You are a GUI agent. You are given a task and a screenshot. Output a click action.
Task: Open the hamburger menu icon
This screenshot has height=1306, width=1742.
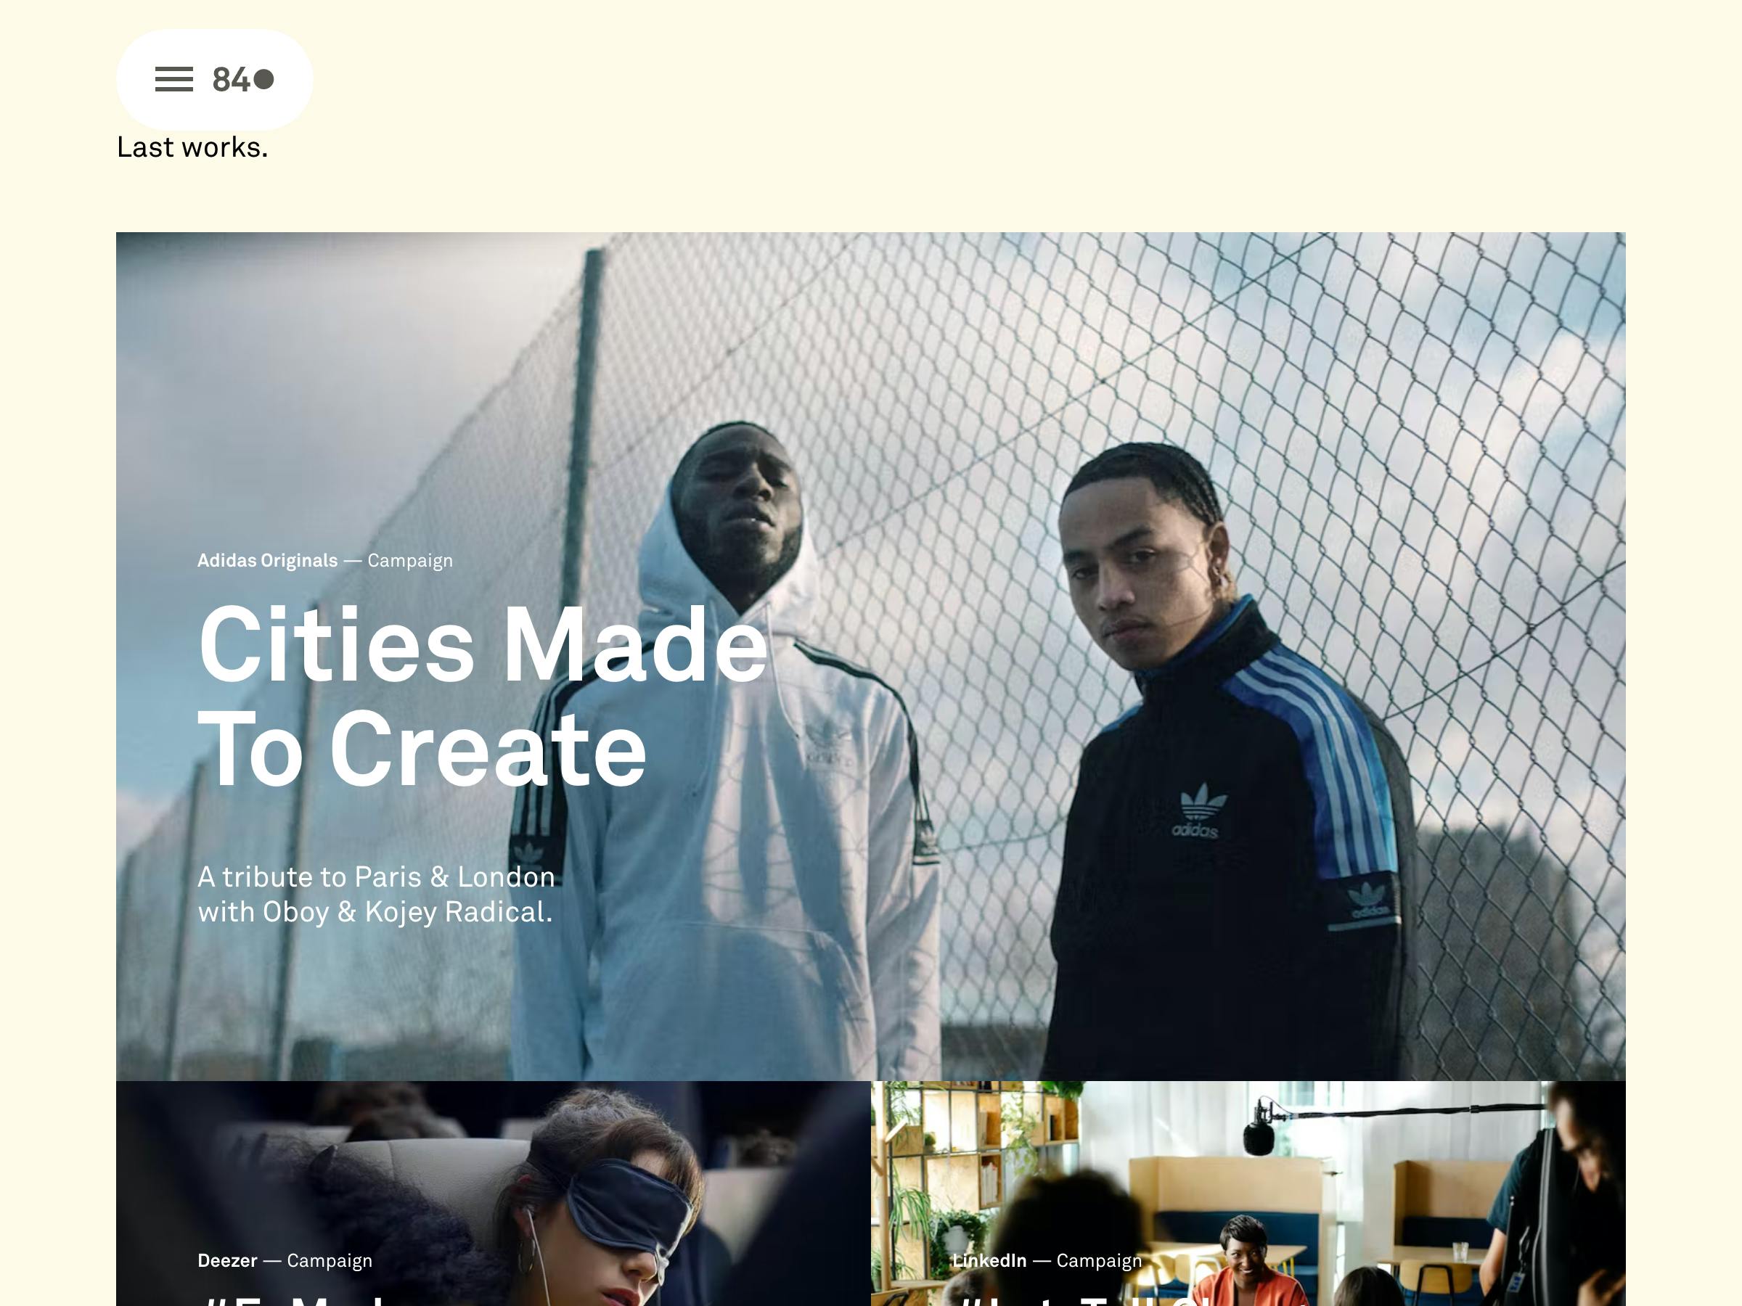coord(174,80)
